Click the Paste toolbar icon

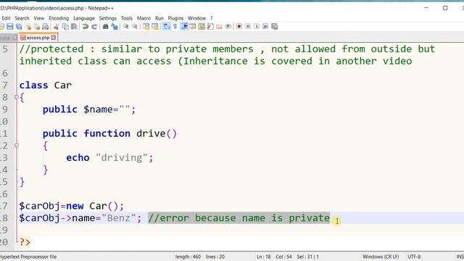click(74, 27)
